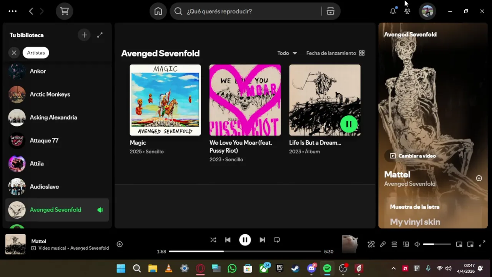Screen dimensions: 492x277
Task: Pause playback in player bar
Action: tap(245, 240)
